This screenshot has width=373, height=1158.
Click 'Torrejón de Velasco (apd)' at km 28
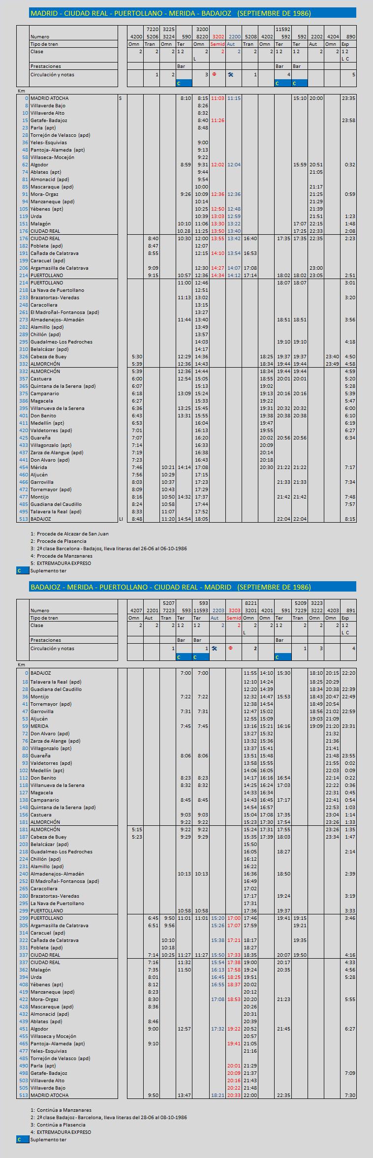point(60,135)
